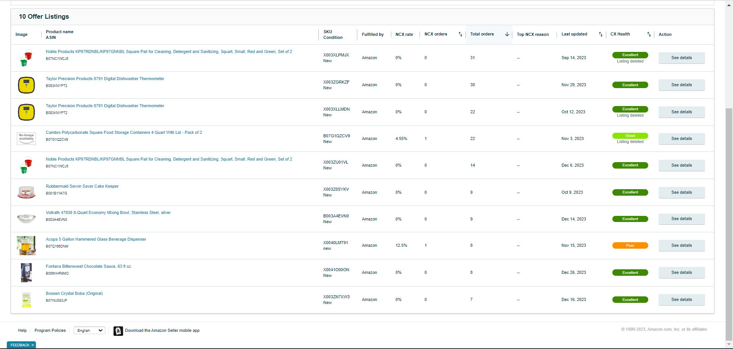
Task: Click the Last updated column header
Action: (x=574, y=34)
